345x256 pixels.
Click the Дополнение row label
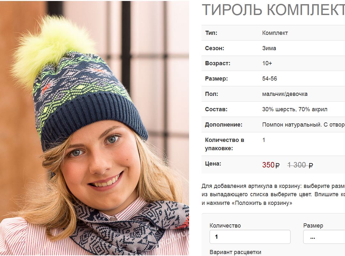point(224,125)
